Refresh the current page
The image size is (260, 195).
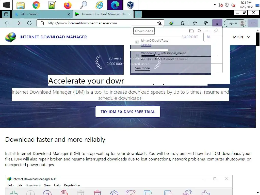(29, 23)
